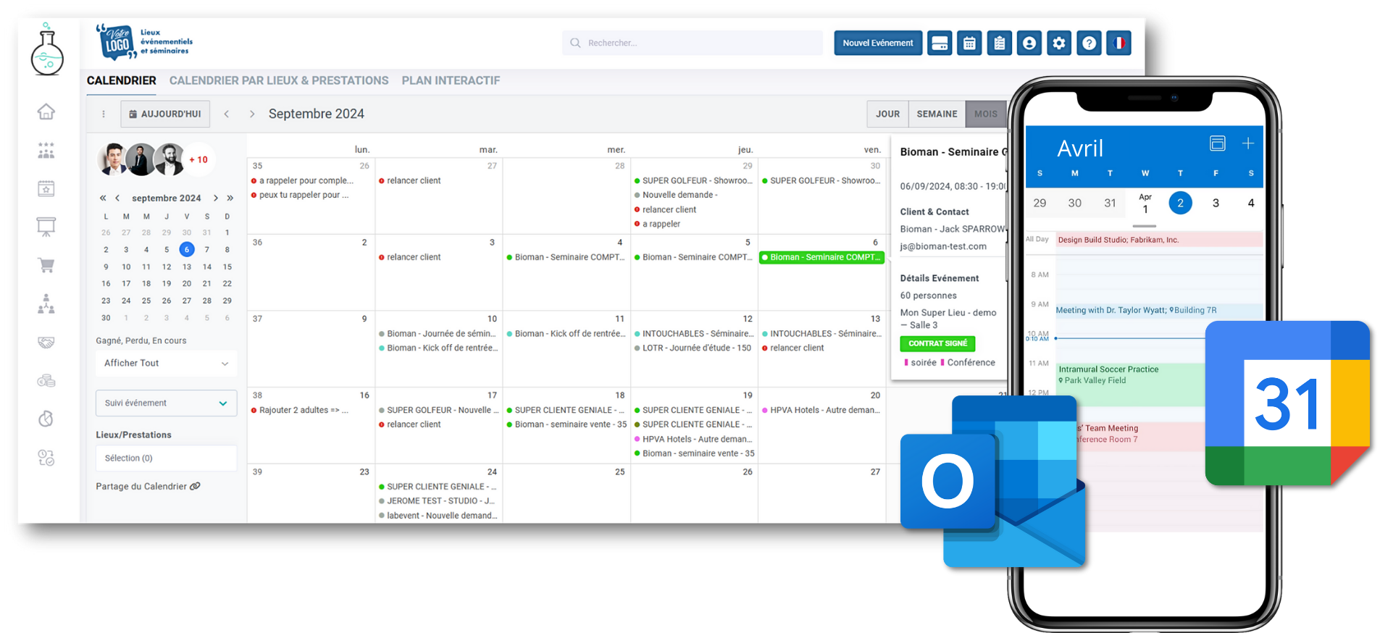Select day 6 in mini calendar
The height and width of the screenshot is (633, 1380).
(187, 249)
